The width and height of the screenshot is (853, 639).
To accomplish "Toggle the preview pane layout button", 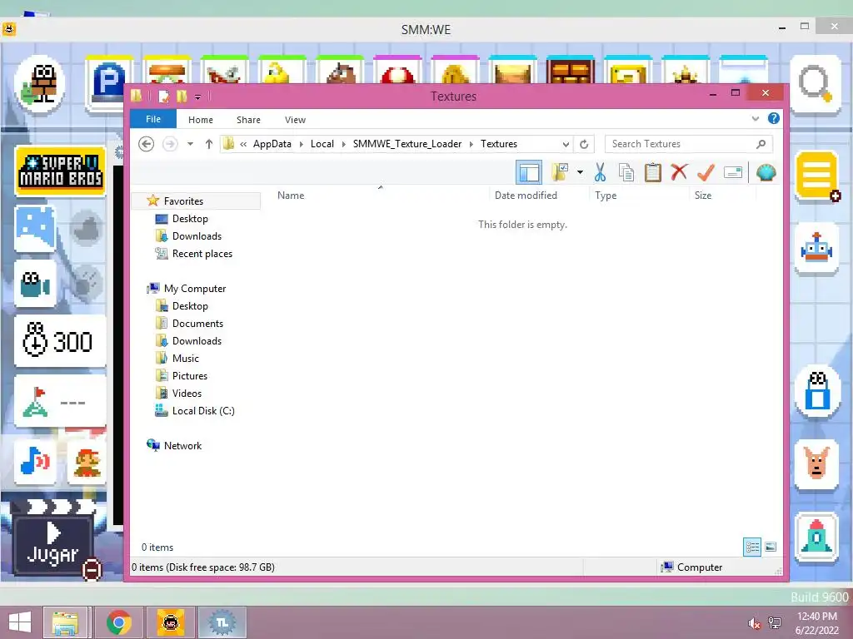I will (x=529, y=173).
